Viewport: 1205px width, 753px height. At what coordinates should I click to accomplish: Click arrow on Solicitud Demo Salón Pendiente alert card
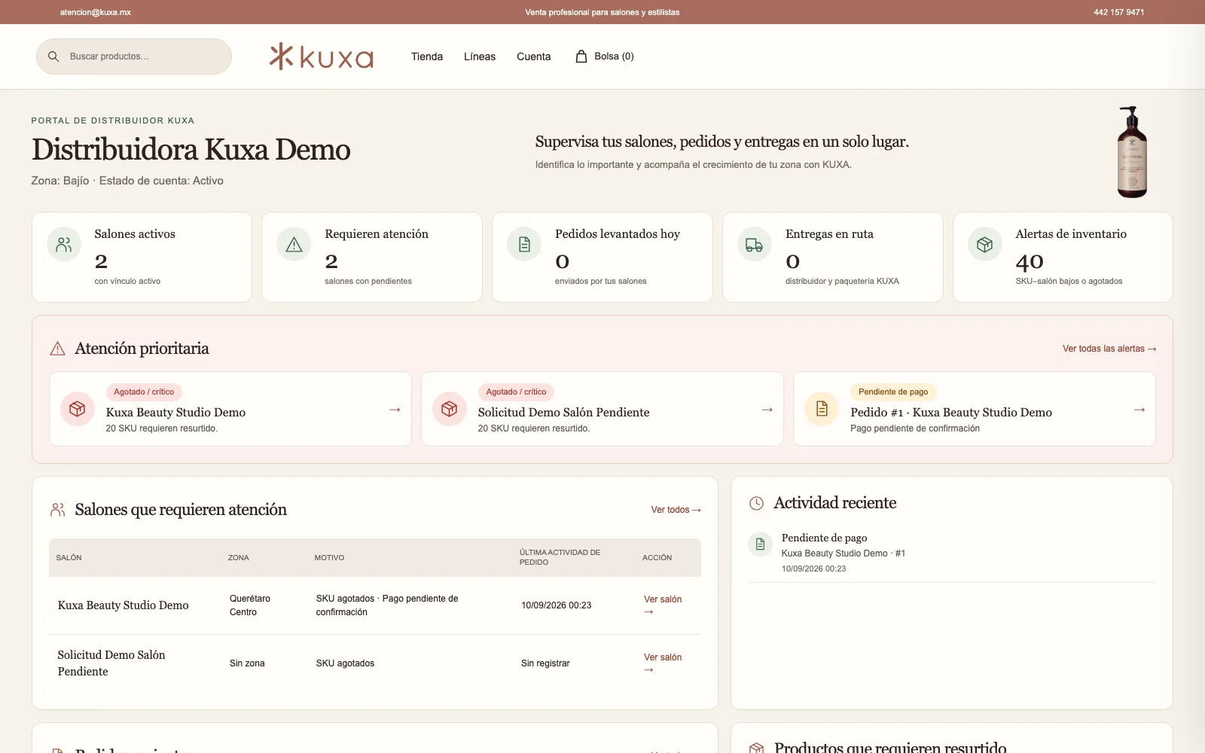767,410
